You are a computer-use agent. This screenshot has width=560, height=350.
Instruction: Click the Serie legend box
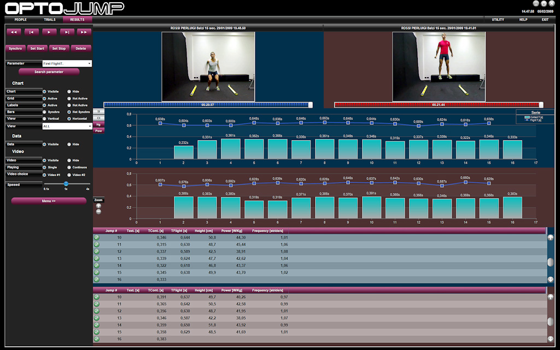click(535, 117)
